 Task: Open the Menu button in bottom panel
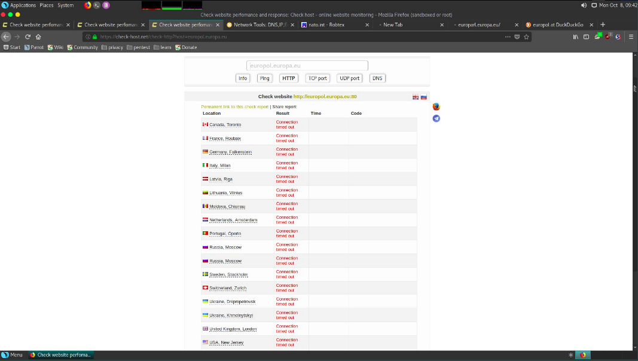click(x=12, y=355)
